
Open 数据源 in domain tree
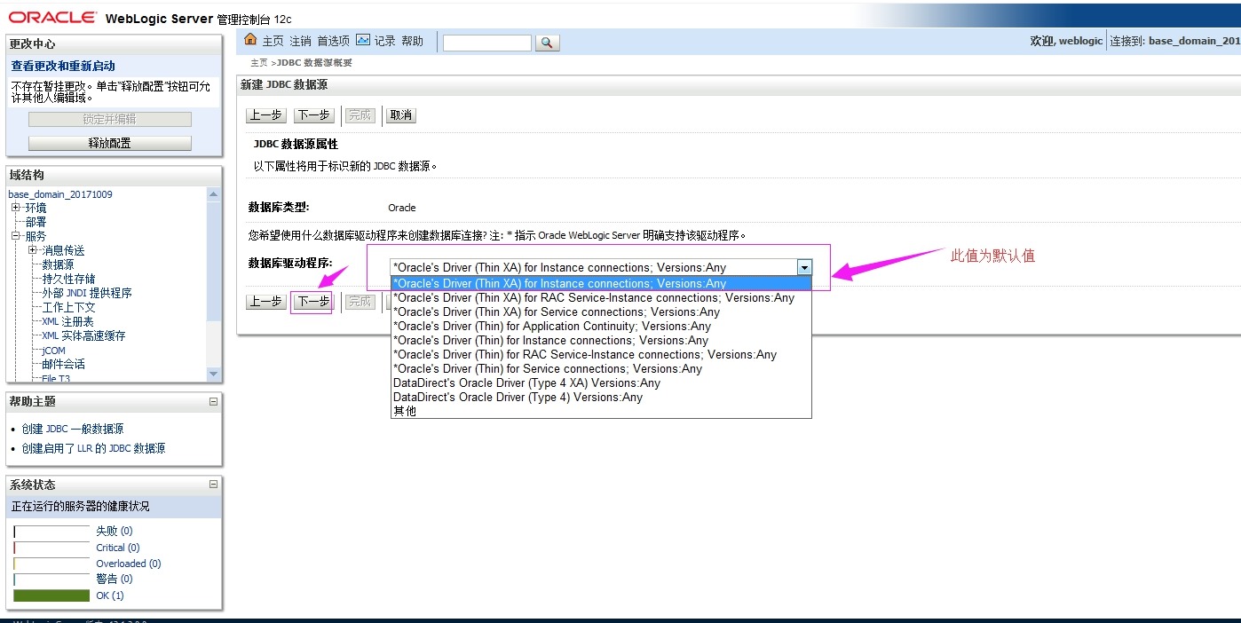[58, 264]
